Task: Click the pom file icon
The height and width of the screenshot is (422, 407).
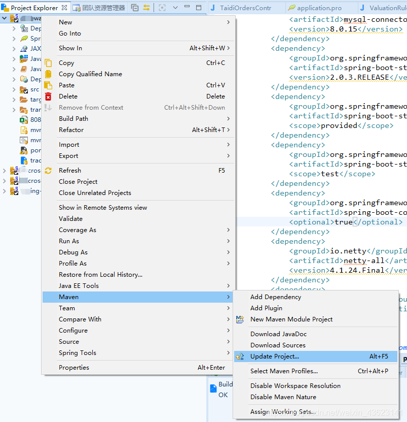Action: [24, 150]
